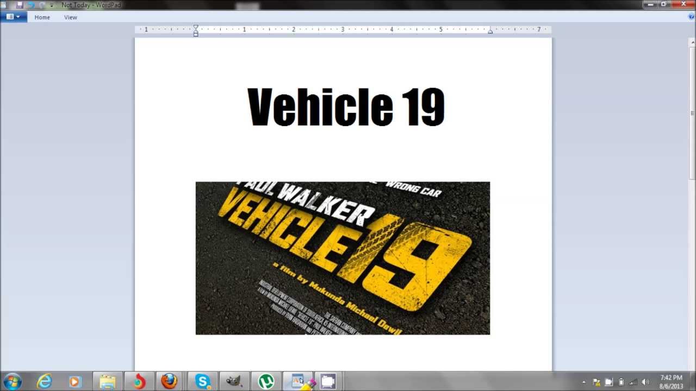The width and height of the screenshot is (696, 391).
Task: Click the Vehicle 19 heading text
Action: 346,106
